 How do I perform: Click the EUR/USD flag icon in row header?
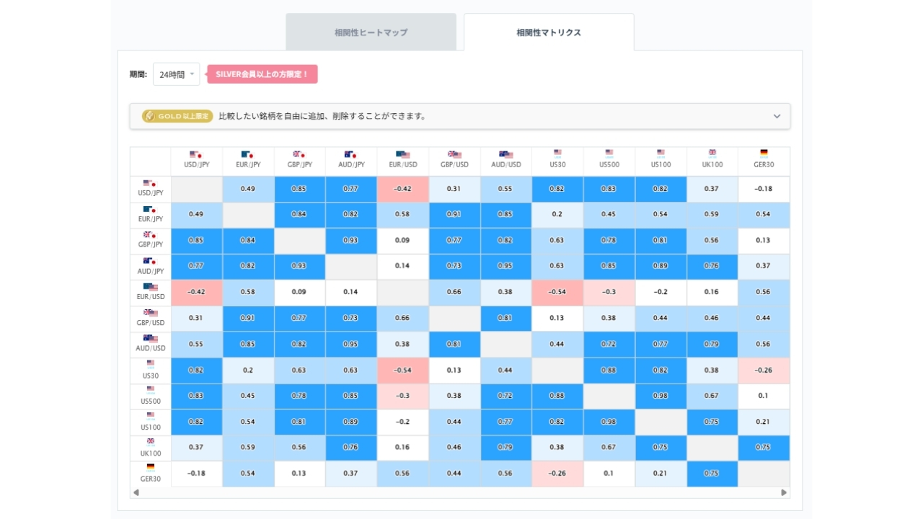point(151,287)
